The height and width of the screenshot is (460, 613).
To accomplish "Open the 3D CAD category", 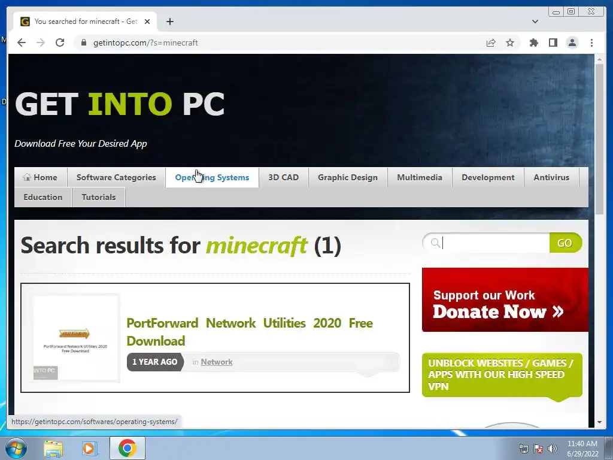I will tap(283, 177).
